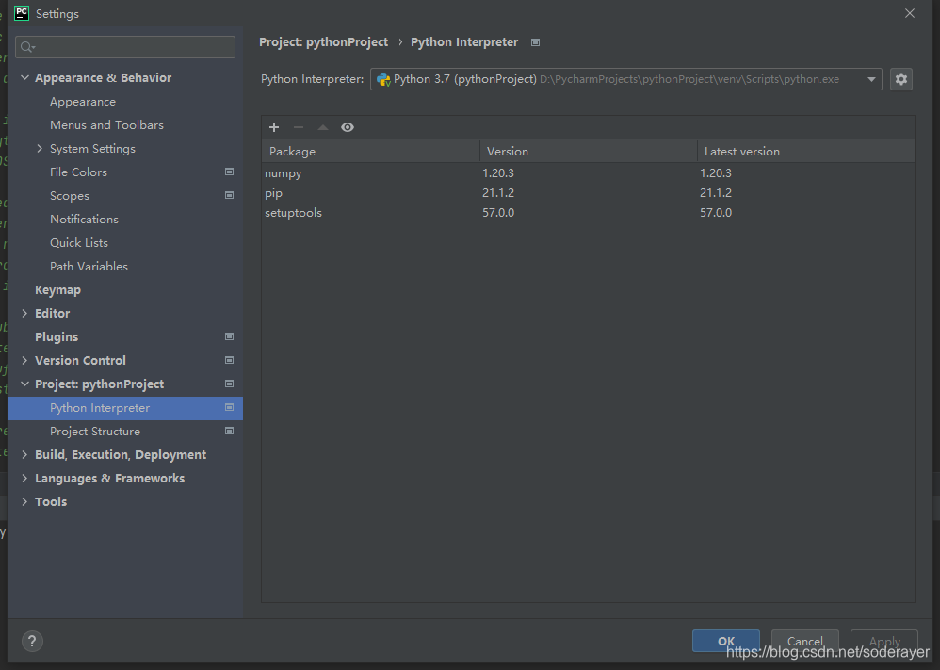Toggle show early releases eye icon

coord(348,127)
